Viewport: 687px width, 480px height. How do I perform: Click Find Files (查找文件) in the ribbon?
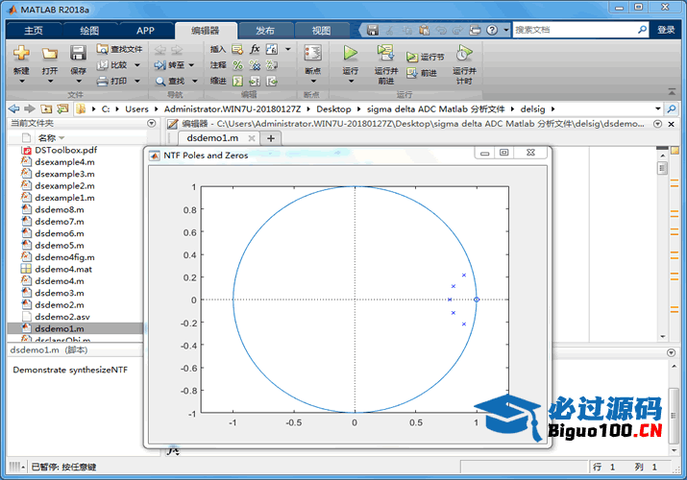pos(120,49)
